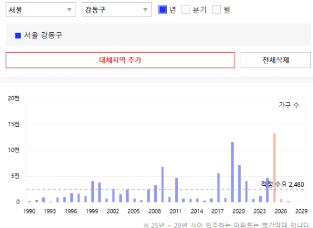This screenshot has height=228, width=313.
Task: Enable the 월 monthly checkbox
Action: coord(216,9)
